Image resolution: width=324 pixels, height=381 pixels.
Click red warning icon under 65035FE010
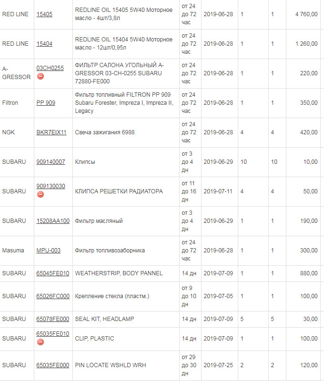pyautogui.click(x=40, y=342)
